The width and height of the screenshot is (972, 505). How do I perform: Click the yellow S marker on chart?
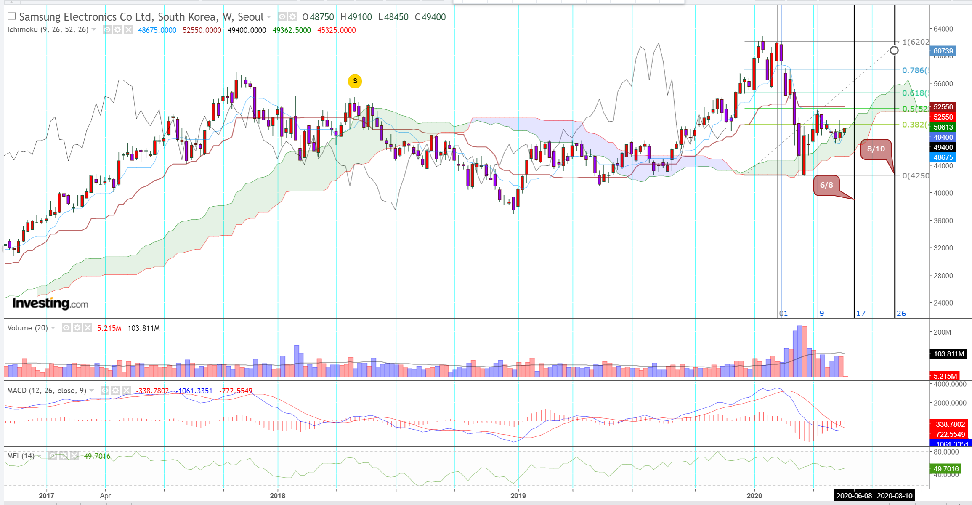coord(355,81)
